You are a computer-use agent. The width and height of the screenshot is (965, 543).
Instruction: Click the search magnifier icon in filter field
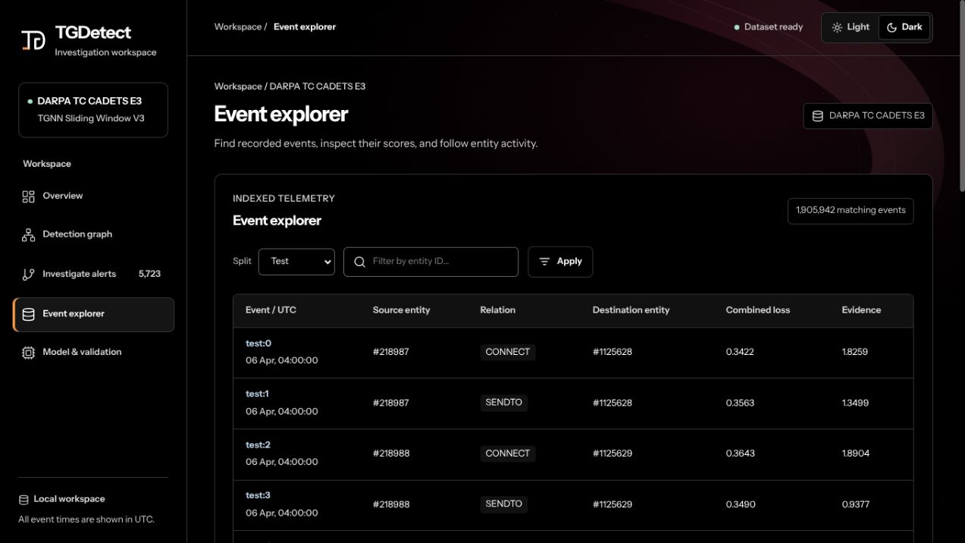(359, 262)
